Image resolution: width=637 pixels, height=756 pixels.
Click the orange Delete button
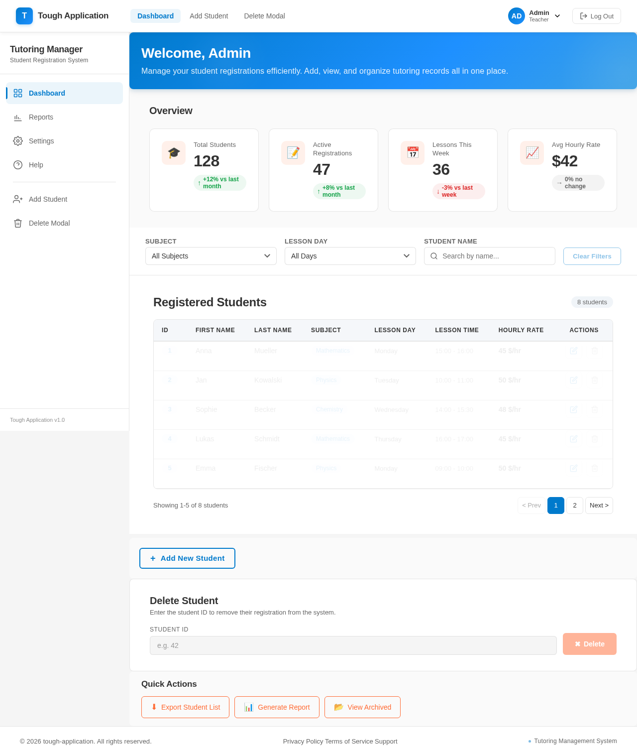[x=590, y=644]
